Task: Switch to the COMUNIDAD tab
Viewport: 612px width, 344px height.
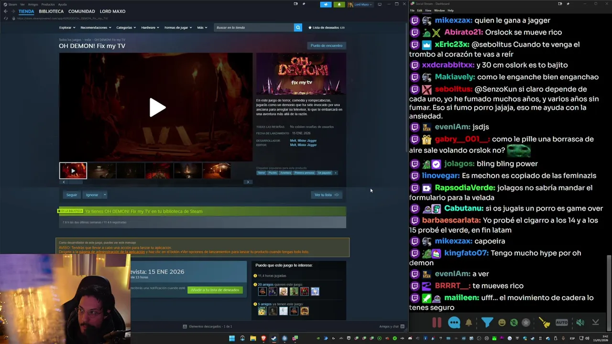Action: 82,11
